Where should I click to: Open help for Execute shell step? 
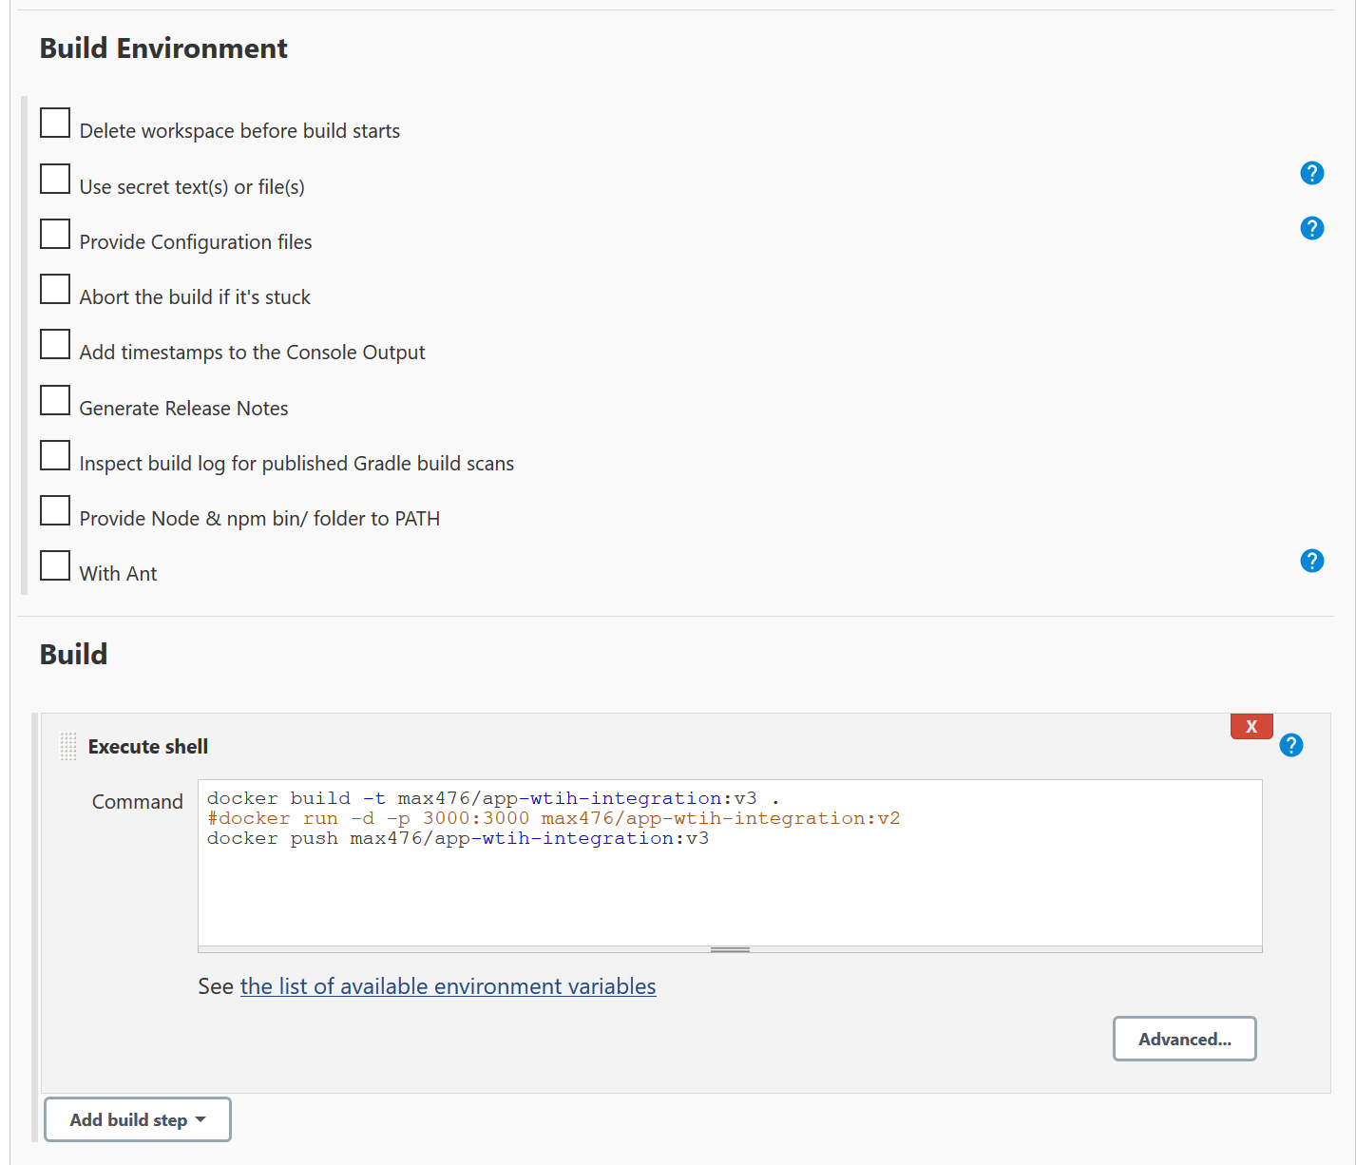click(x=1290, y=745)
